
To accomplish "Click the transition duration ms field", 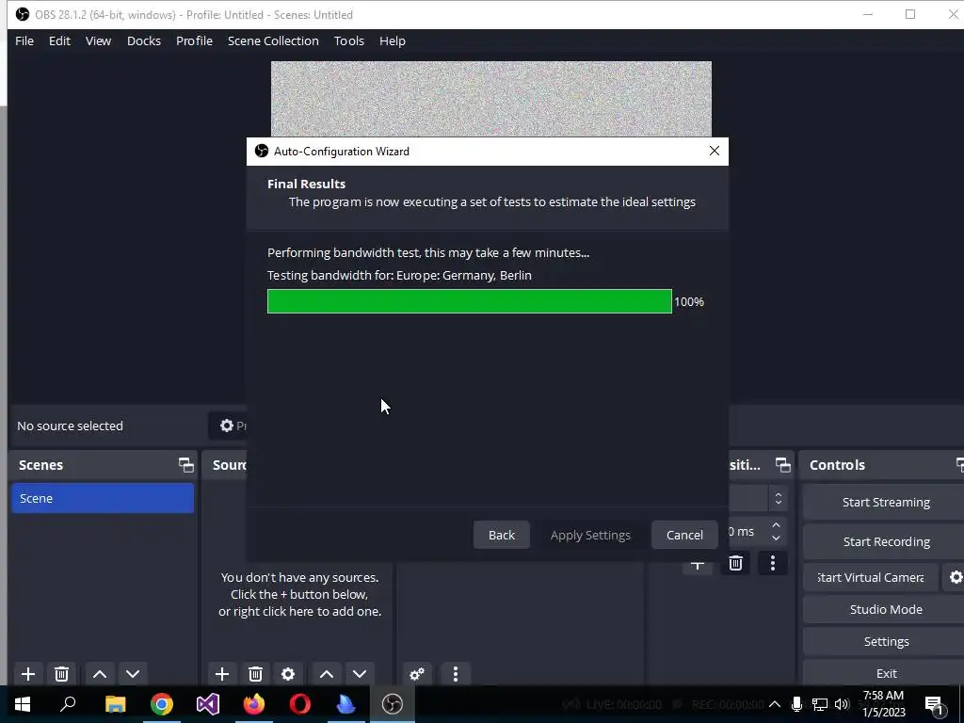I will click(747, 532).
